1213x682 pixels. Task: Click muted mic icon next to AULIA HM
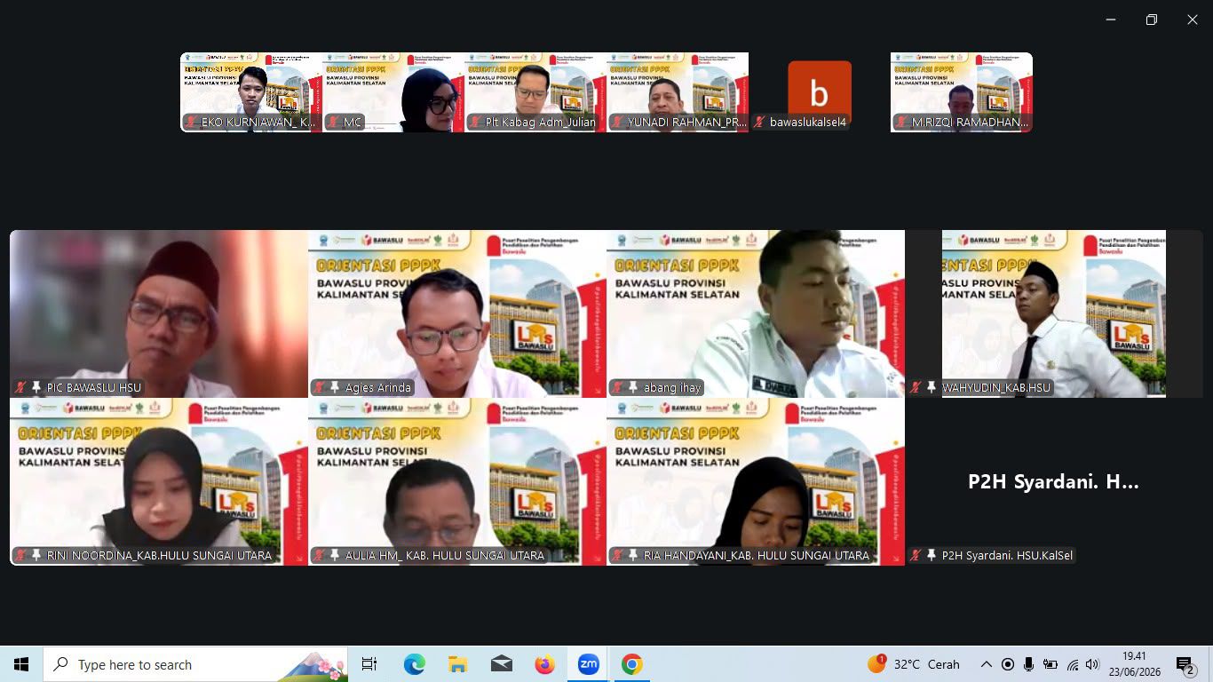319,556
